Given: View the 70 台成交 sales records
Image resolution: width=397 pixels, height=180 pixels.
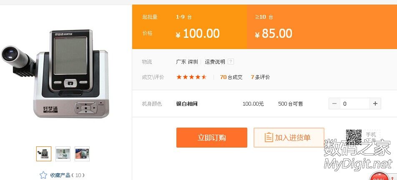Looking at the screenshot, I should [x=231, y=77].
